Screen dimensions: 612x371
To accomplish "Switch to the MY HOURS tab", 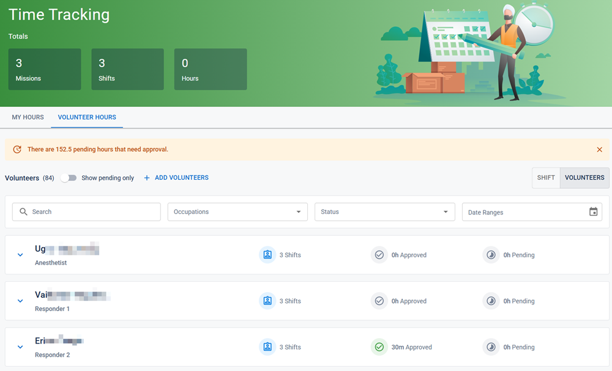I will point(28,117).
